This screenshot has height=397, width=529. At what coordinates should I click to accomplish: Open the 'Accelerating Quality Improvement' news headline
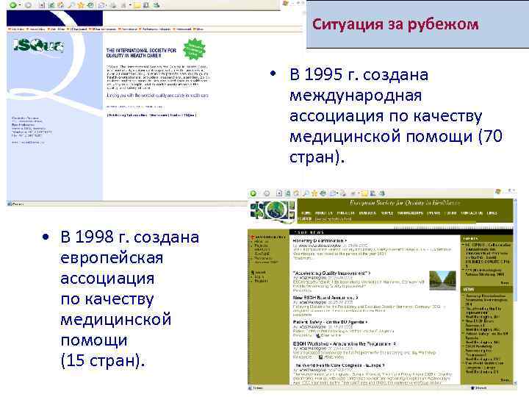[331, 273]
